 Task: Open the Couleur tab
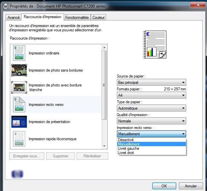tap(98, 17)
